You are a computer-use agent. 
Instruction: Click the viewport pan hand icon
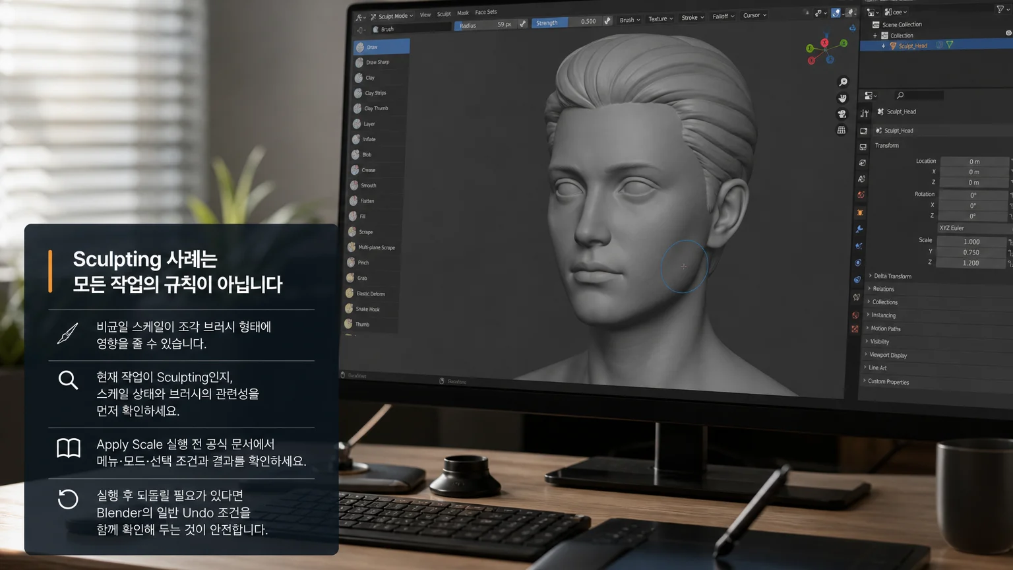click(842, 98)
